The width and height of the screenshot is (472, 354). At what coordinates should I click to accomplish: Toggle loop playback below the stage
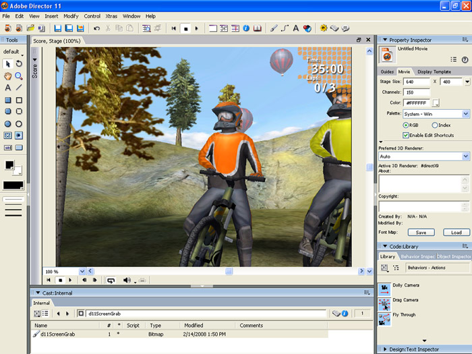pyautogui.click(x=111, y=280)
